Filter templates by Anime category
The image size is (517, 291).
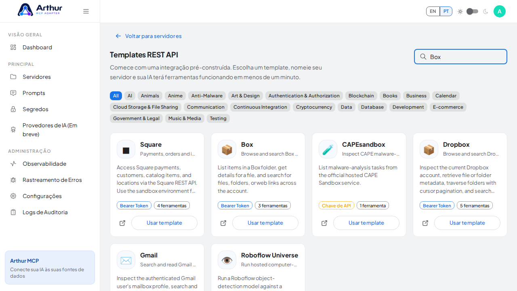pyautogui.click(x=175, y=96)
